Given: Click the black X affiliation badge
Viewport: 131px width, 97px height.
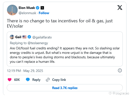Looking at the screenshot, I should point(42,8).
